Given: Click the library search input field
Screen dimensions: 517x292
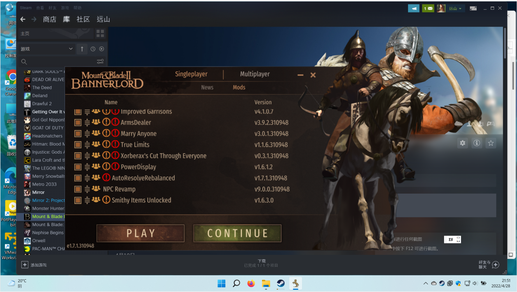Looking at the screenshot, I should pyautogui.click(x=62, y=62).
